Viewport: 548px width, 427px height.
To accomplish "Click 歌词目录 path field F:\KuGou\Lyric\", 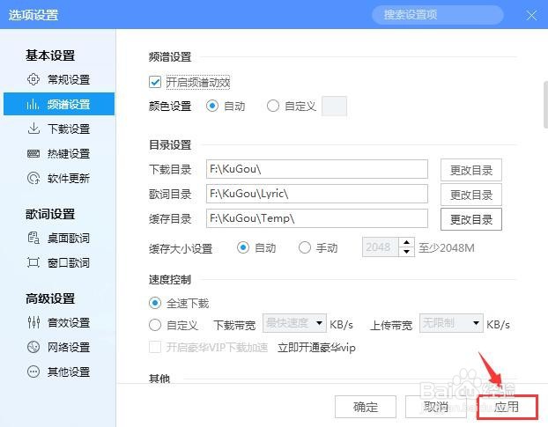I will coord(317,194).
